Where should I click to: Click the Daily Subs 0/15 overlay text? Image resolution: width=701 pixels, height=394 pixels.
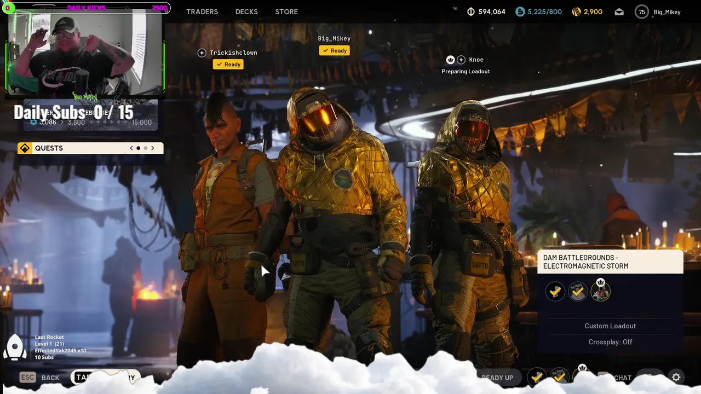coord(73,112)
